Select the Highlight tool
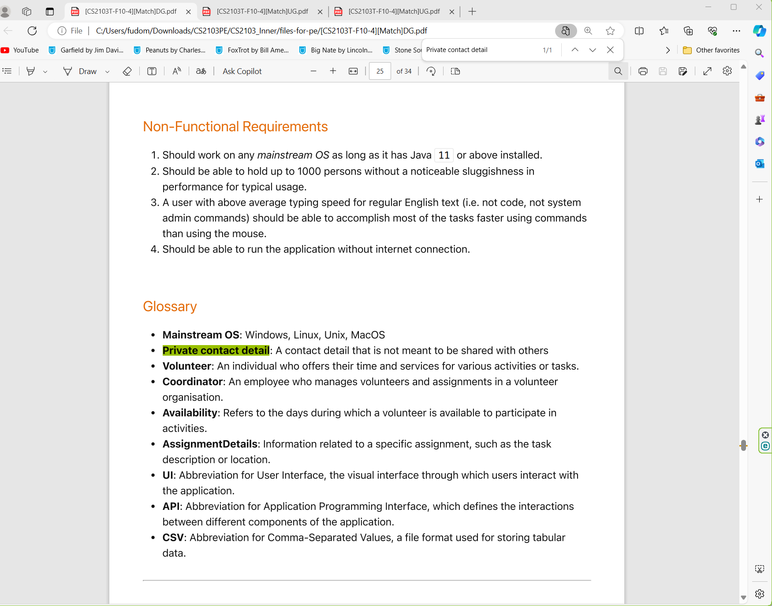This screenshot has width=772, height=606. 30,71
